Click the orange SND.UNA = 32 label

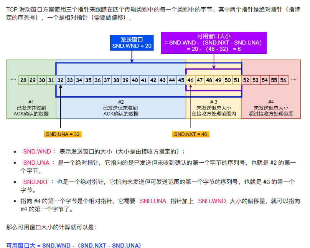point(63,134)
